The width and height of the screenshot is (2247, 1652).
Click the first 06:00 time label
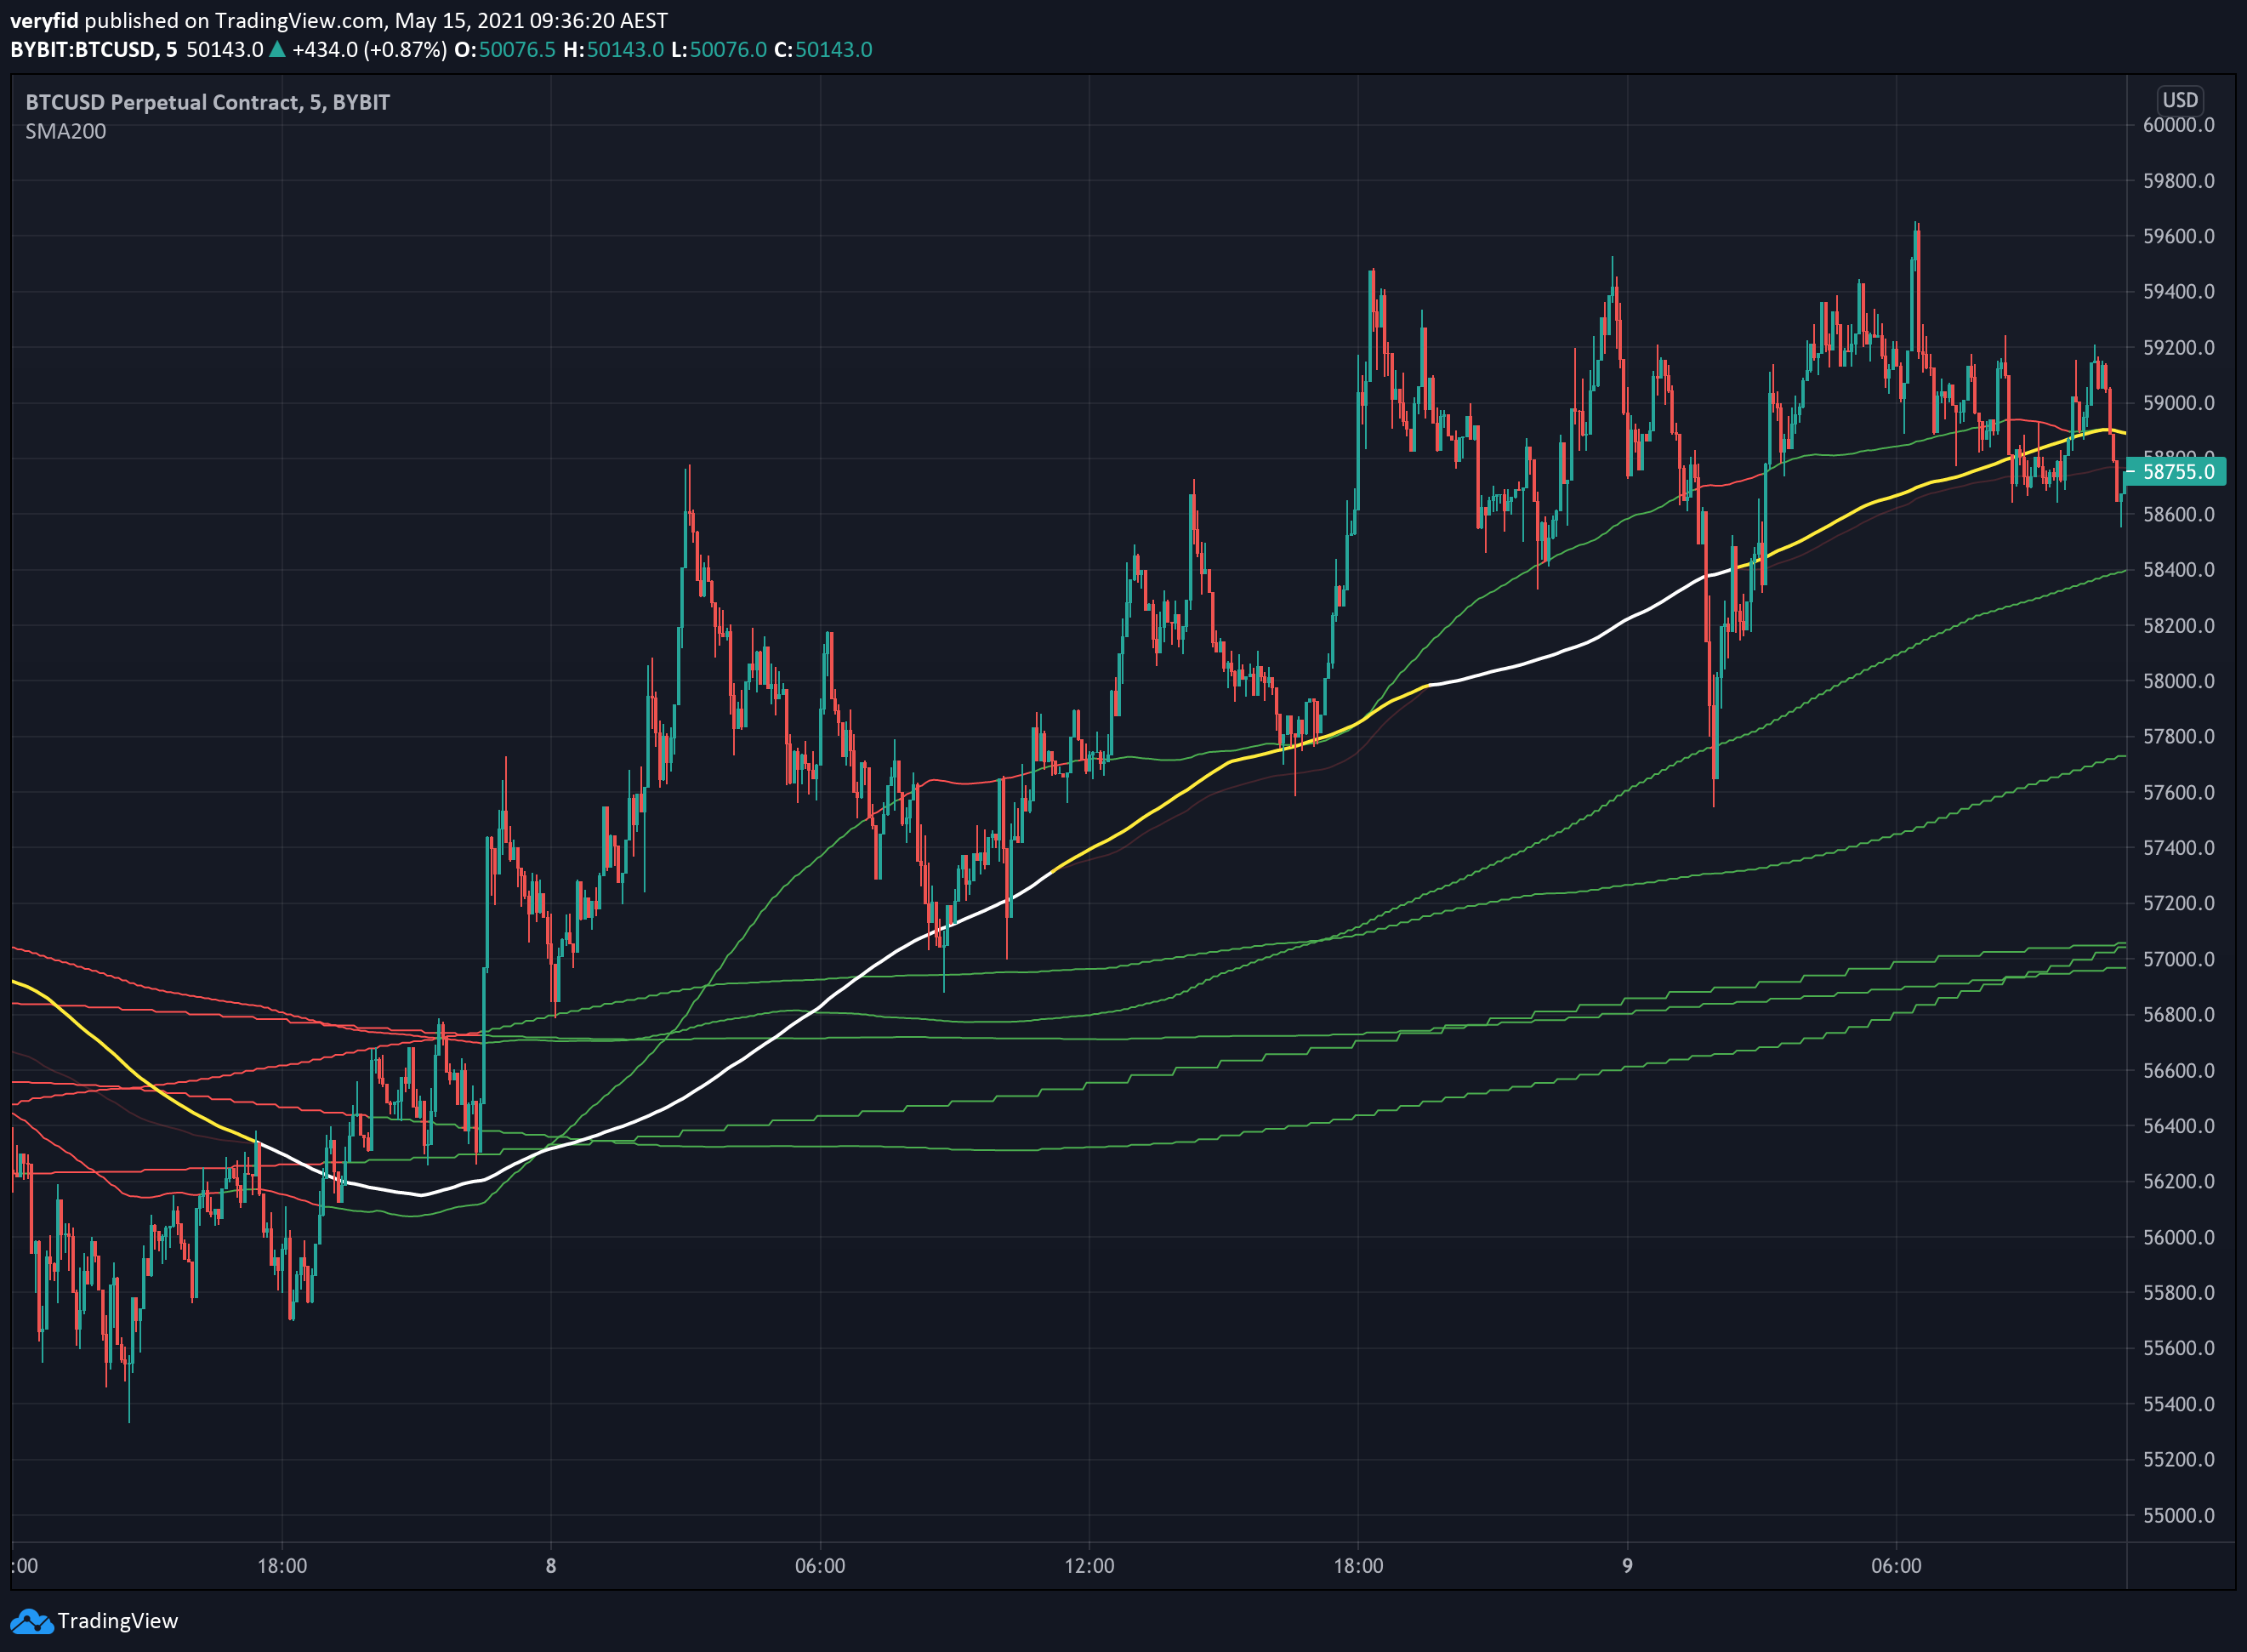820,1566
